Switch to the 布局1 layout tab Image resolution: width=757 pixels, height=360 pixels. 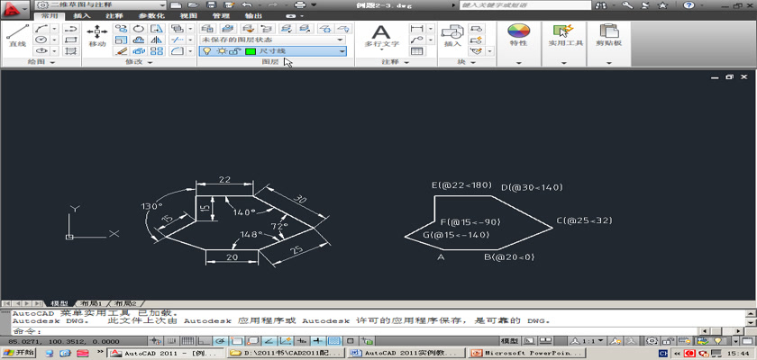tap(90, 303)
